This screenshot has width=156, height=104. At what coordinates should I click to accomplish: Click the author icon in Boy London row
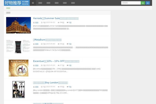[34, 87]
